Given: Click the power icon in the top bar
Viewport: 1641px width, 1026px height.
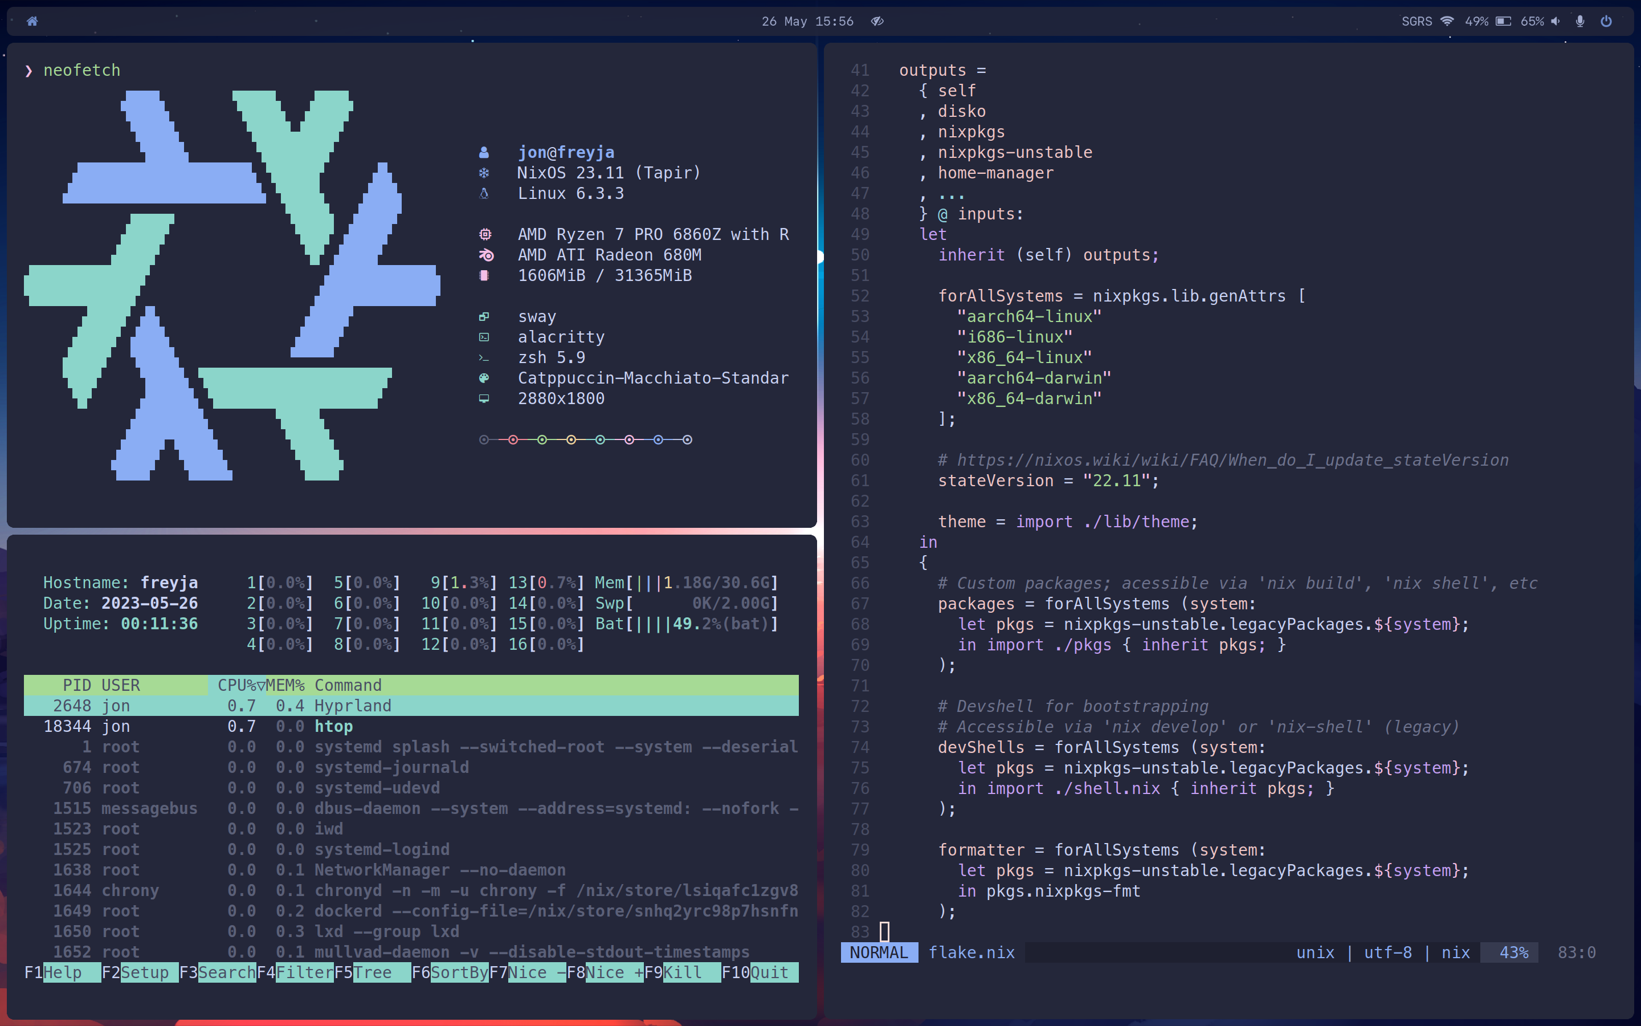Looking at the screenshot, I should point(1606,21).
